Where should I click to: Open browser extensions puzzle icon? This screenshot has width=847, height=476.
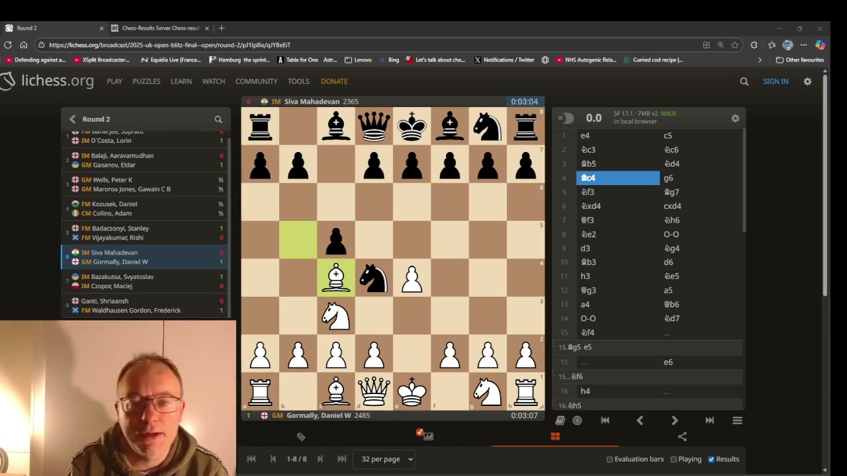tap(754, 45)
